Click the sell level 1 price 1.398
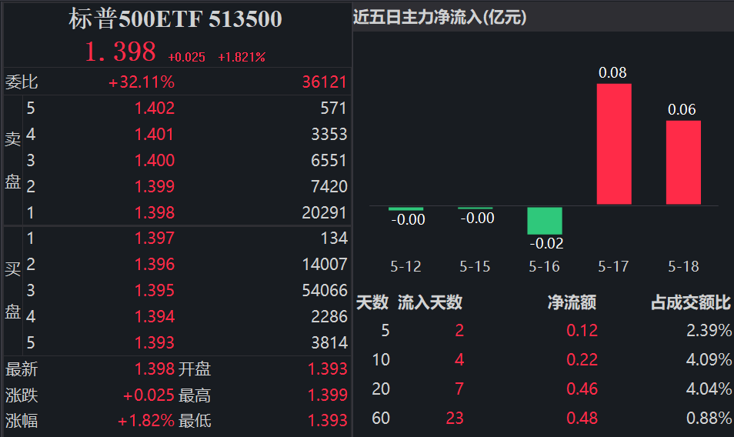Viewport: 734px width, 437px height. (x=155, y=212)
